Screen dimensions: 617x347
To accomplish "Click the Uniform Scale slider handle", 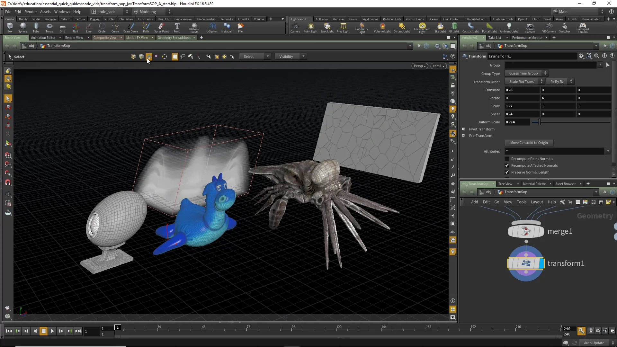I will 539,122.
